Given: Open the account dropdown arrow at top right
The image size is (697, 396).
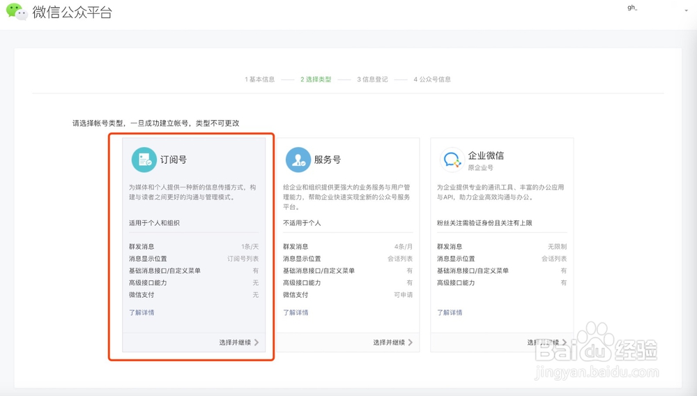Looking at the screenshot, I should pos(686,10).
